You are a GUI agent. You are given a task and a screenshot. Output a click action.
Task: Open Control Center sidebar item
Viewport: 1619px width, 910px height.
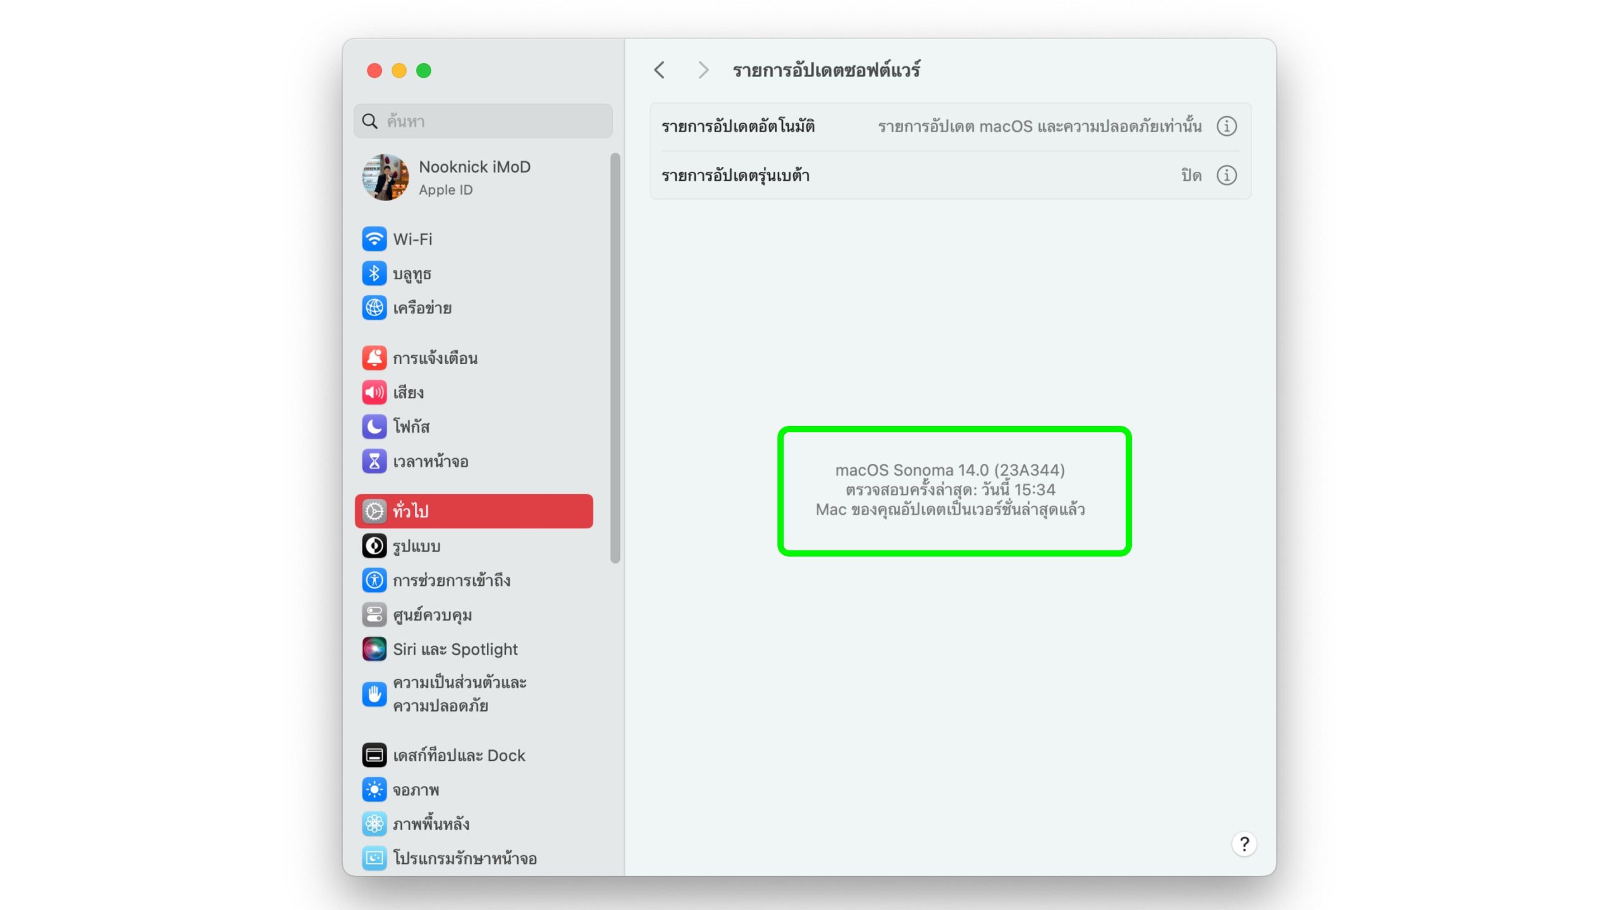432,615
